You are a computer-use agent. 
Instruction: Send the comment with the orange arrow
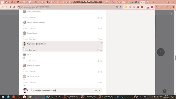(x=100, y=90)
